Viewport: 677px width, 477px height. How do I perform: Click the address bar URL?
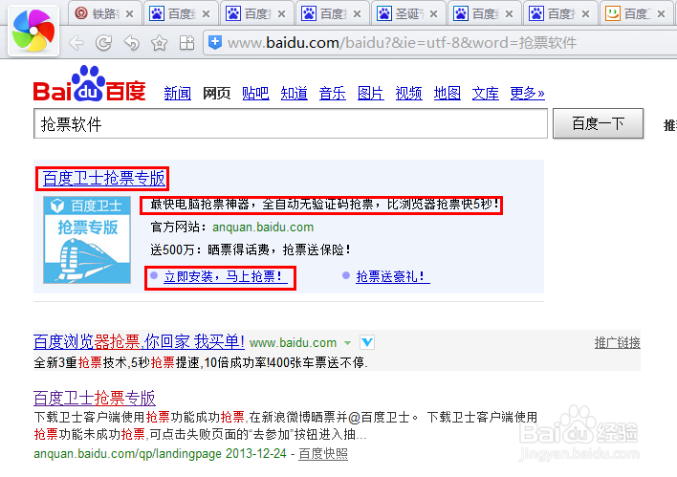point(402,43)
